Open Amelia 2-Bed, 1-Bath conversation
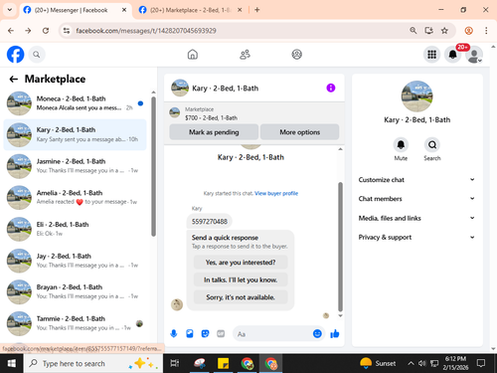The width and height of the screenshot is (497, 373). [x=75, y=197]
